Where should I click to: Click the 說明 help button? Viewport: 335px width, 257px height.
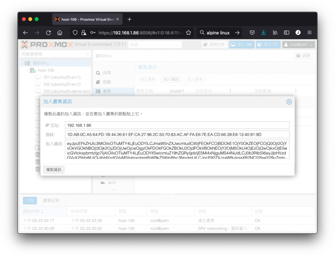pos(304,56)
